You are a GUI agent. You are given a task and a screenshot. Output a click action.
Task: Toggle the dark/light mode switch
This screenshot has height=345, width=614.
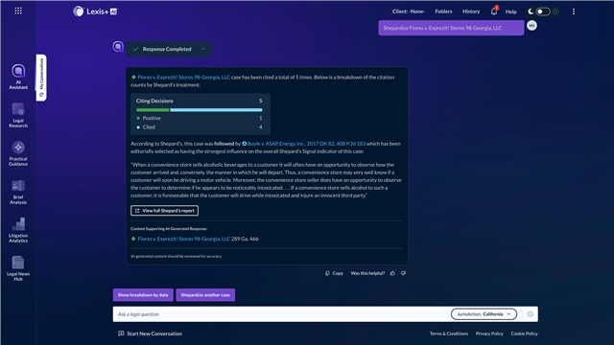[543, 11]
